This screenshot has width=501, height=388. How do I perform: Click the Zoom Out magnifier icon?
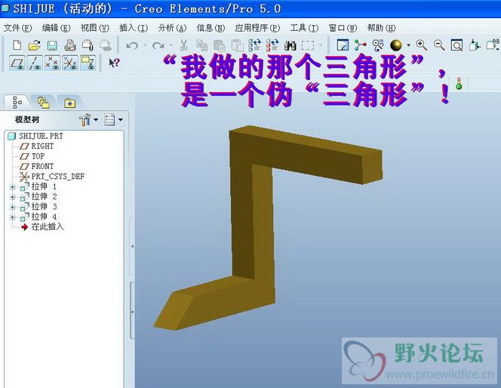439,45
